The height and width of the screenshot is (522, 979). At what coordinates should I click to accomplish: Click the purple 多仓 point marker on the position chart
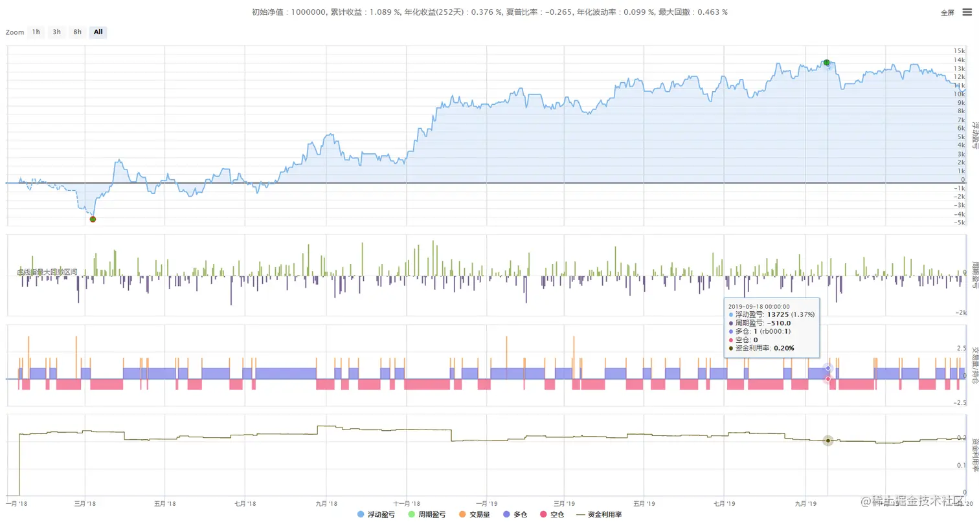[828, 368]
